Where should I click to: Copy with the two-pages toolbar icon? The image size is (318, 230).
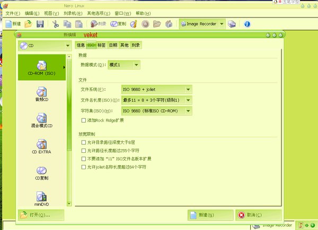[67, 24]
